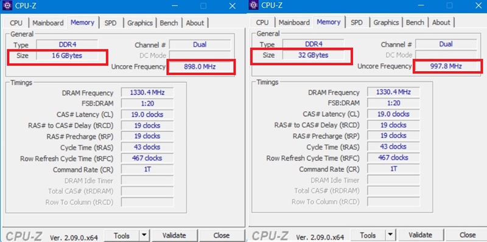Open the CPU tab in left CPU-Z window

tap(16, 23)
